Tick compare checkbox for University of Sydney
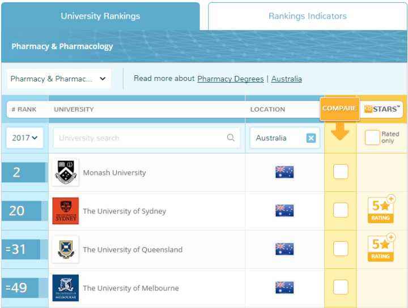 pyautogui.click(x=341, y=210)
